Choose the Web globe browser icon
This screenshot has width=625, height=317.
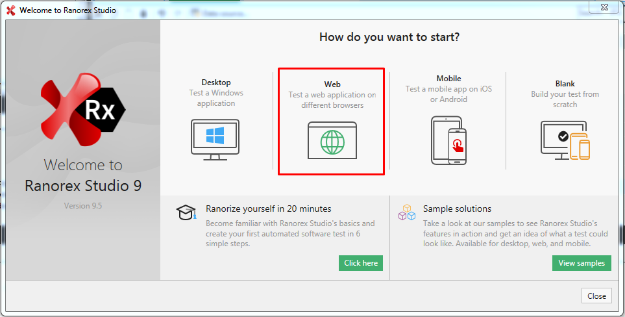332,141
